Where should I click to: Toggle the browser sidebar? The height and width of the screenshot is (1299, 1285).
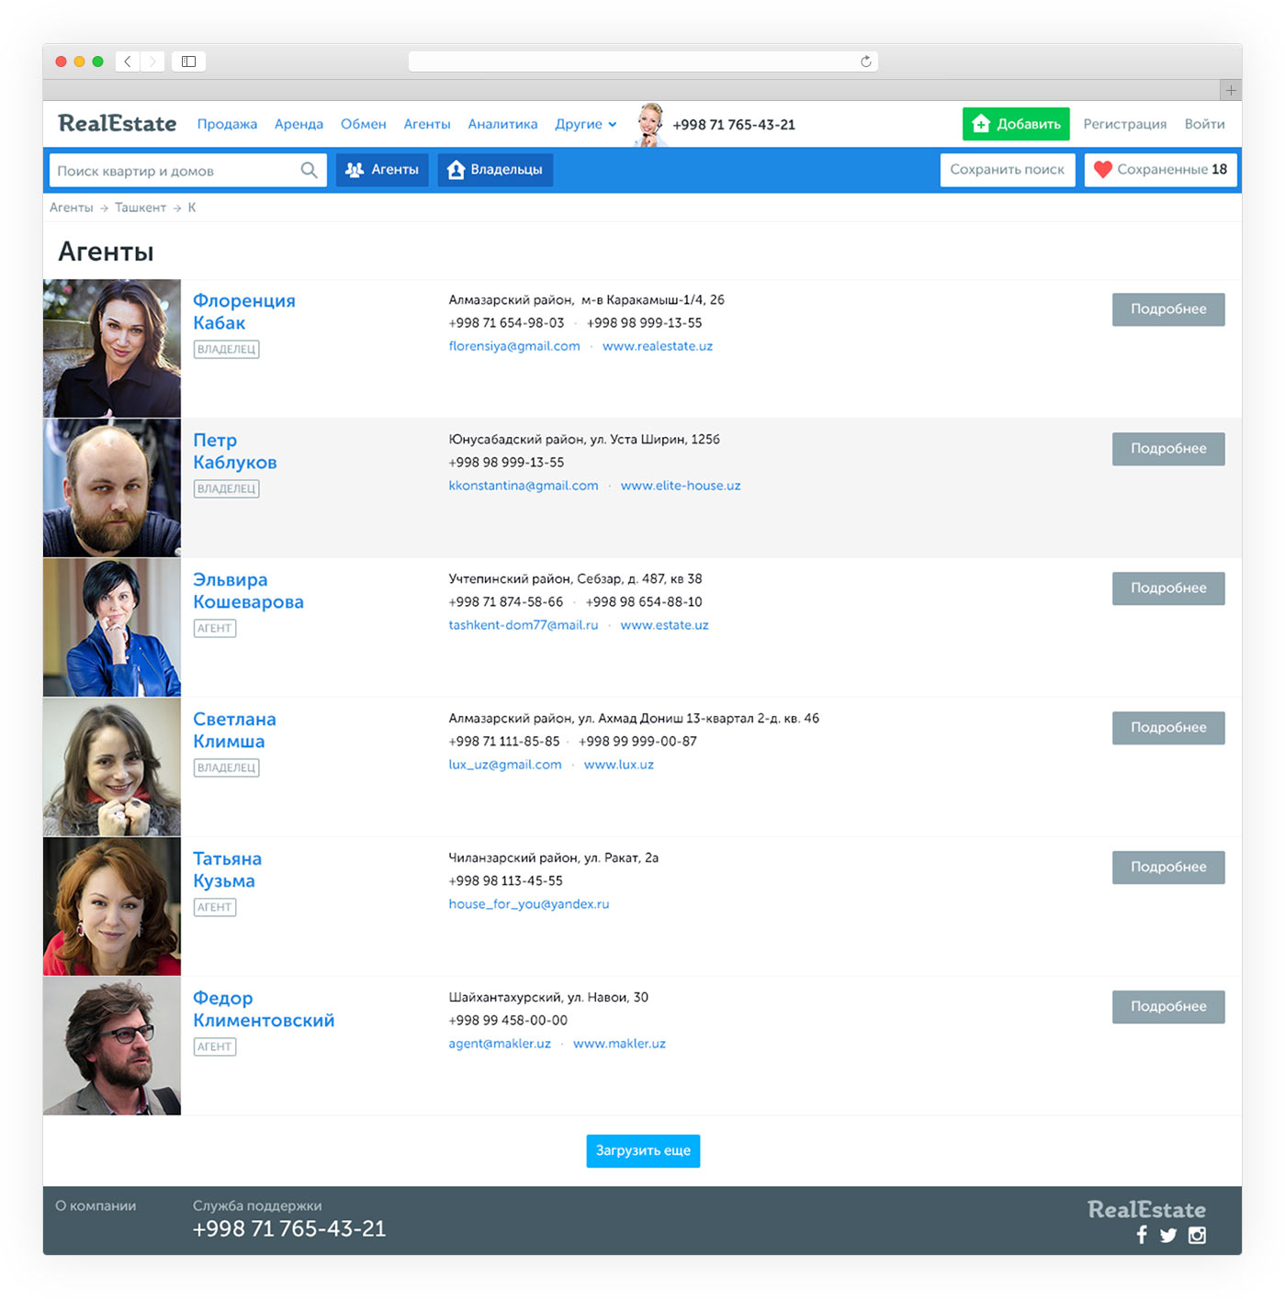tap(188, 61)
